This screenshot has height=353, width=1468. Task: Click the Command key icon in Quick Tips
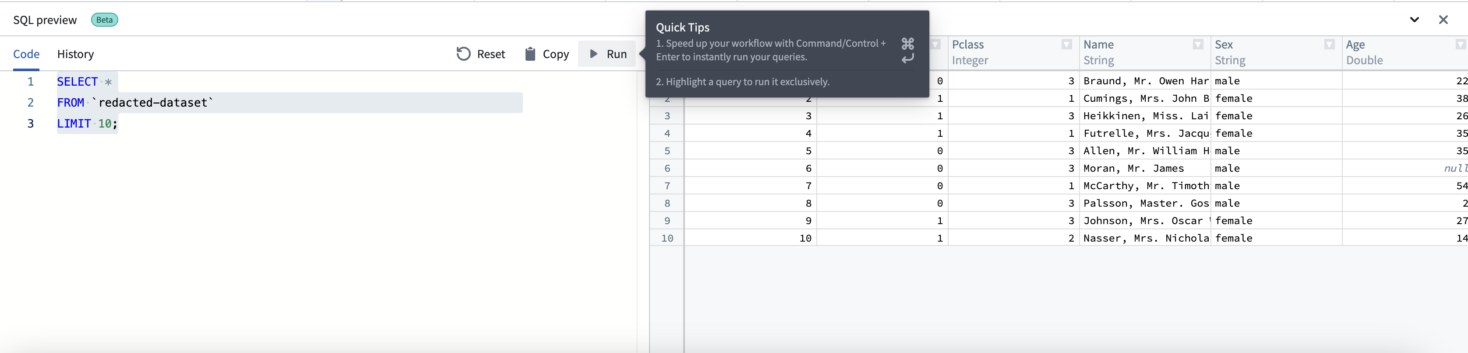908,43
